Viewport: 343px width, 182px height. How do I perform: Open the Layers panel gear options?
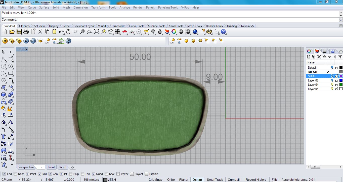[341, 51]
